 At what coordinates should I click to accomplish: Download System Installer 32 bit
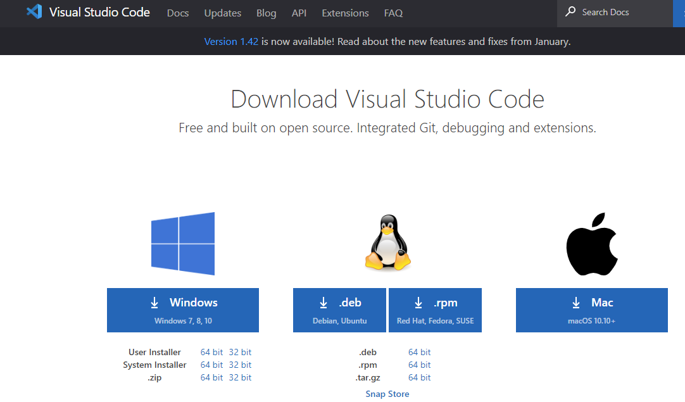tap(241, 365)
